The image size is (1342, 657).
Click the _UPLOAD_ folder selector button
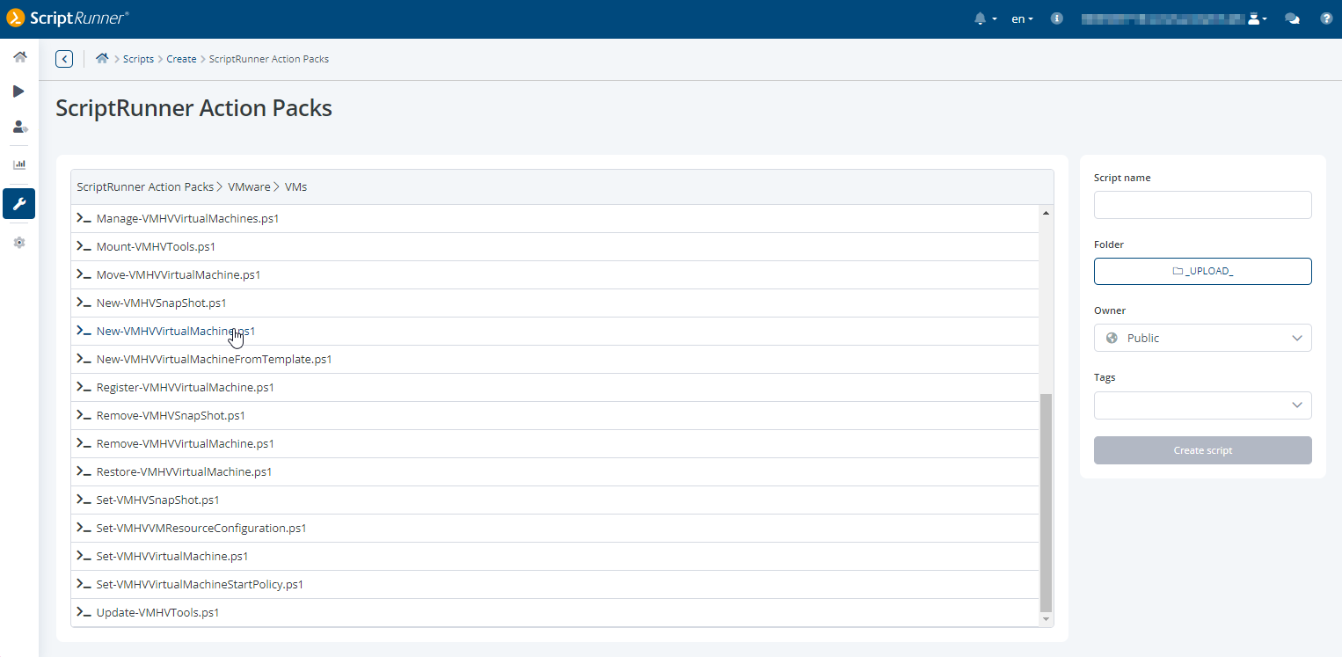coord(1202,271)
